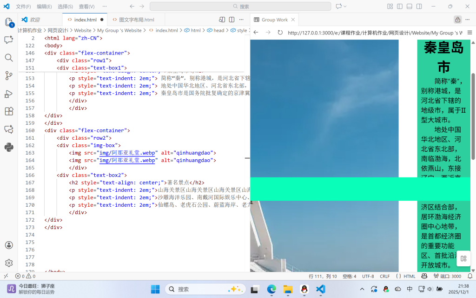Open Run and Debug view
The height and width of the screenshot is (298, 476).
pyautogui.click(x=9, y=94)
